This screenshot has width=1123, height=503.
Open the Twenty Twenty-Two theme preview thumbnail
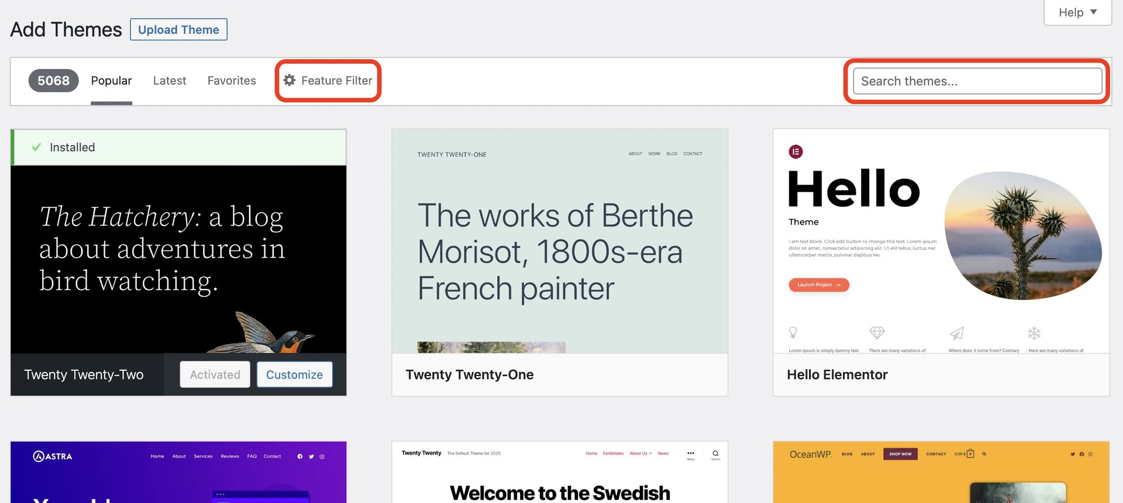click(178, 259)
